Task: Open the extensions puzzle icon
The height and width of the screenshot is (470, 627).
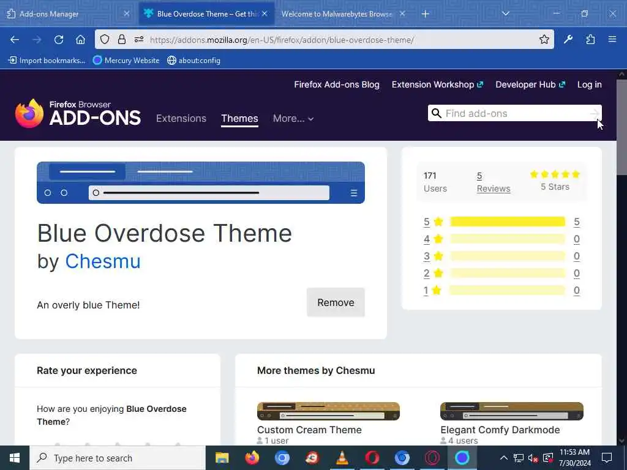Action: [x=590, y=39]
